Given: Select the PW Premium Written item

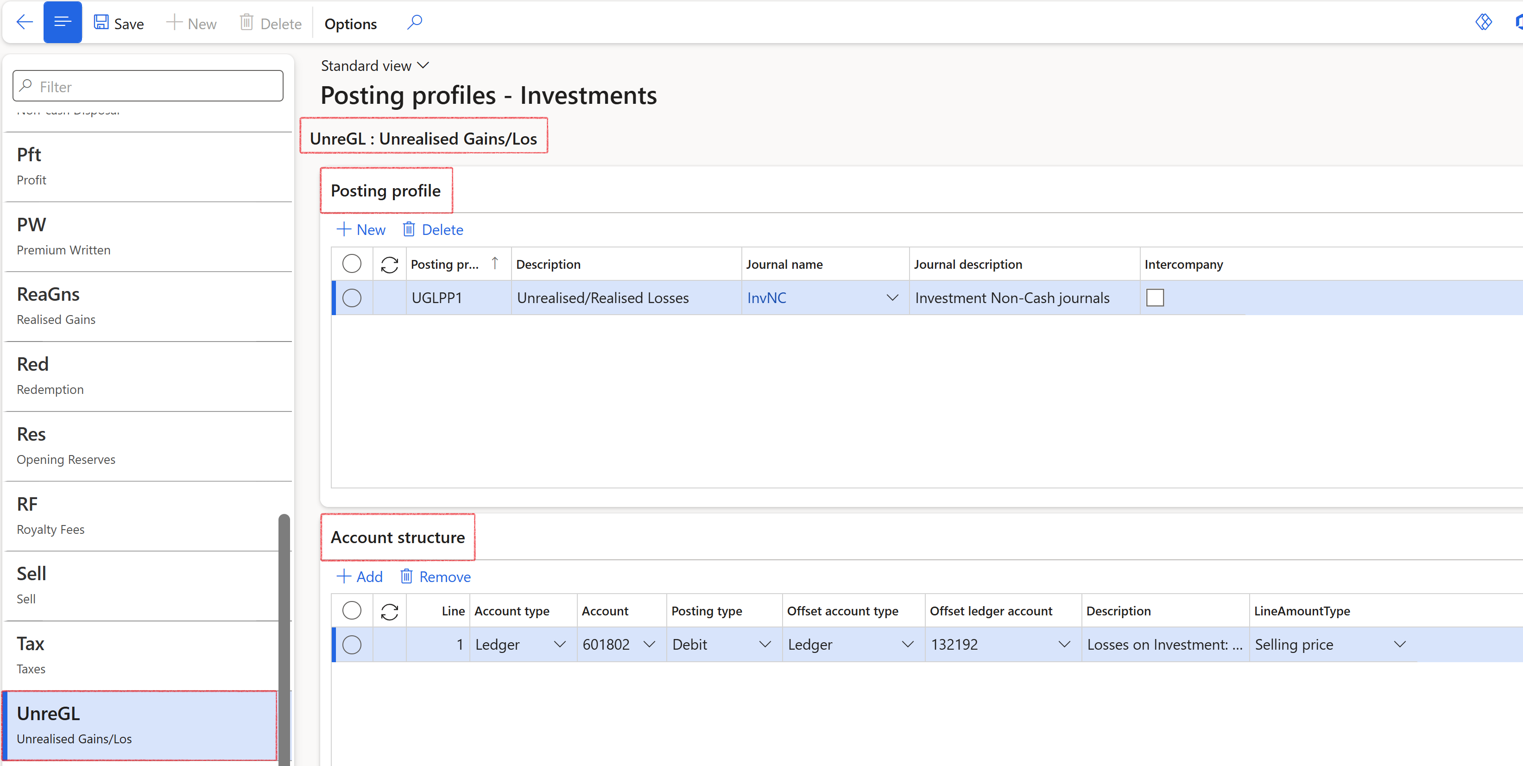Looking at the screenshot, I should [148, 237].
